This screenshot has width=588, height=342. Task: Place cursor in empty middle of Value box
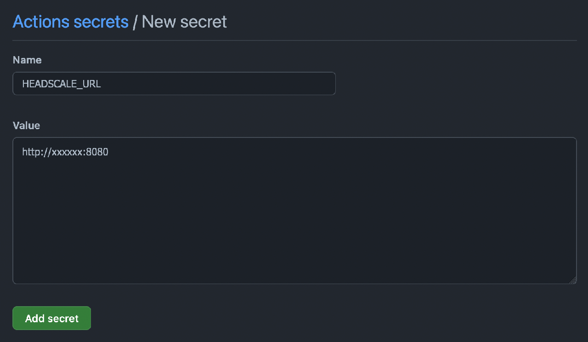294,216
